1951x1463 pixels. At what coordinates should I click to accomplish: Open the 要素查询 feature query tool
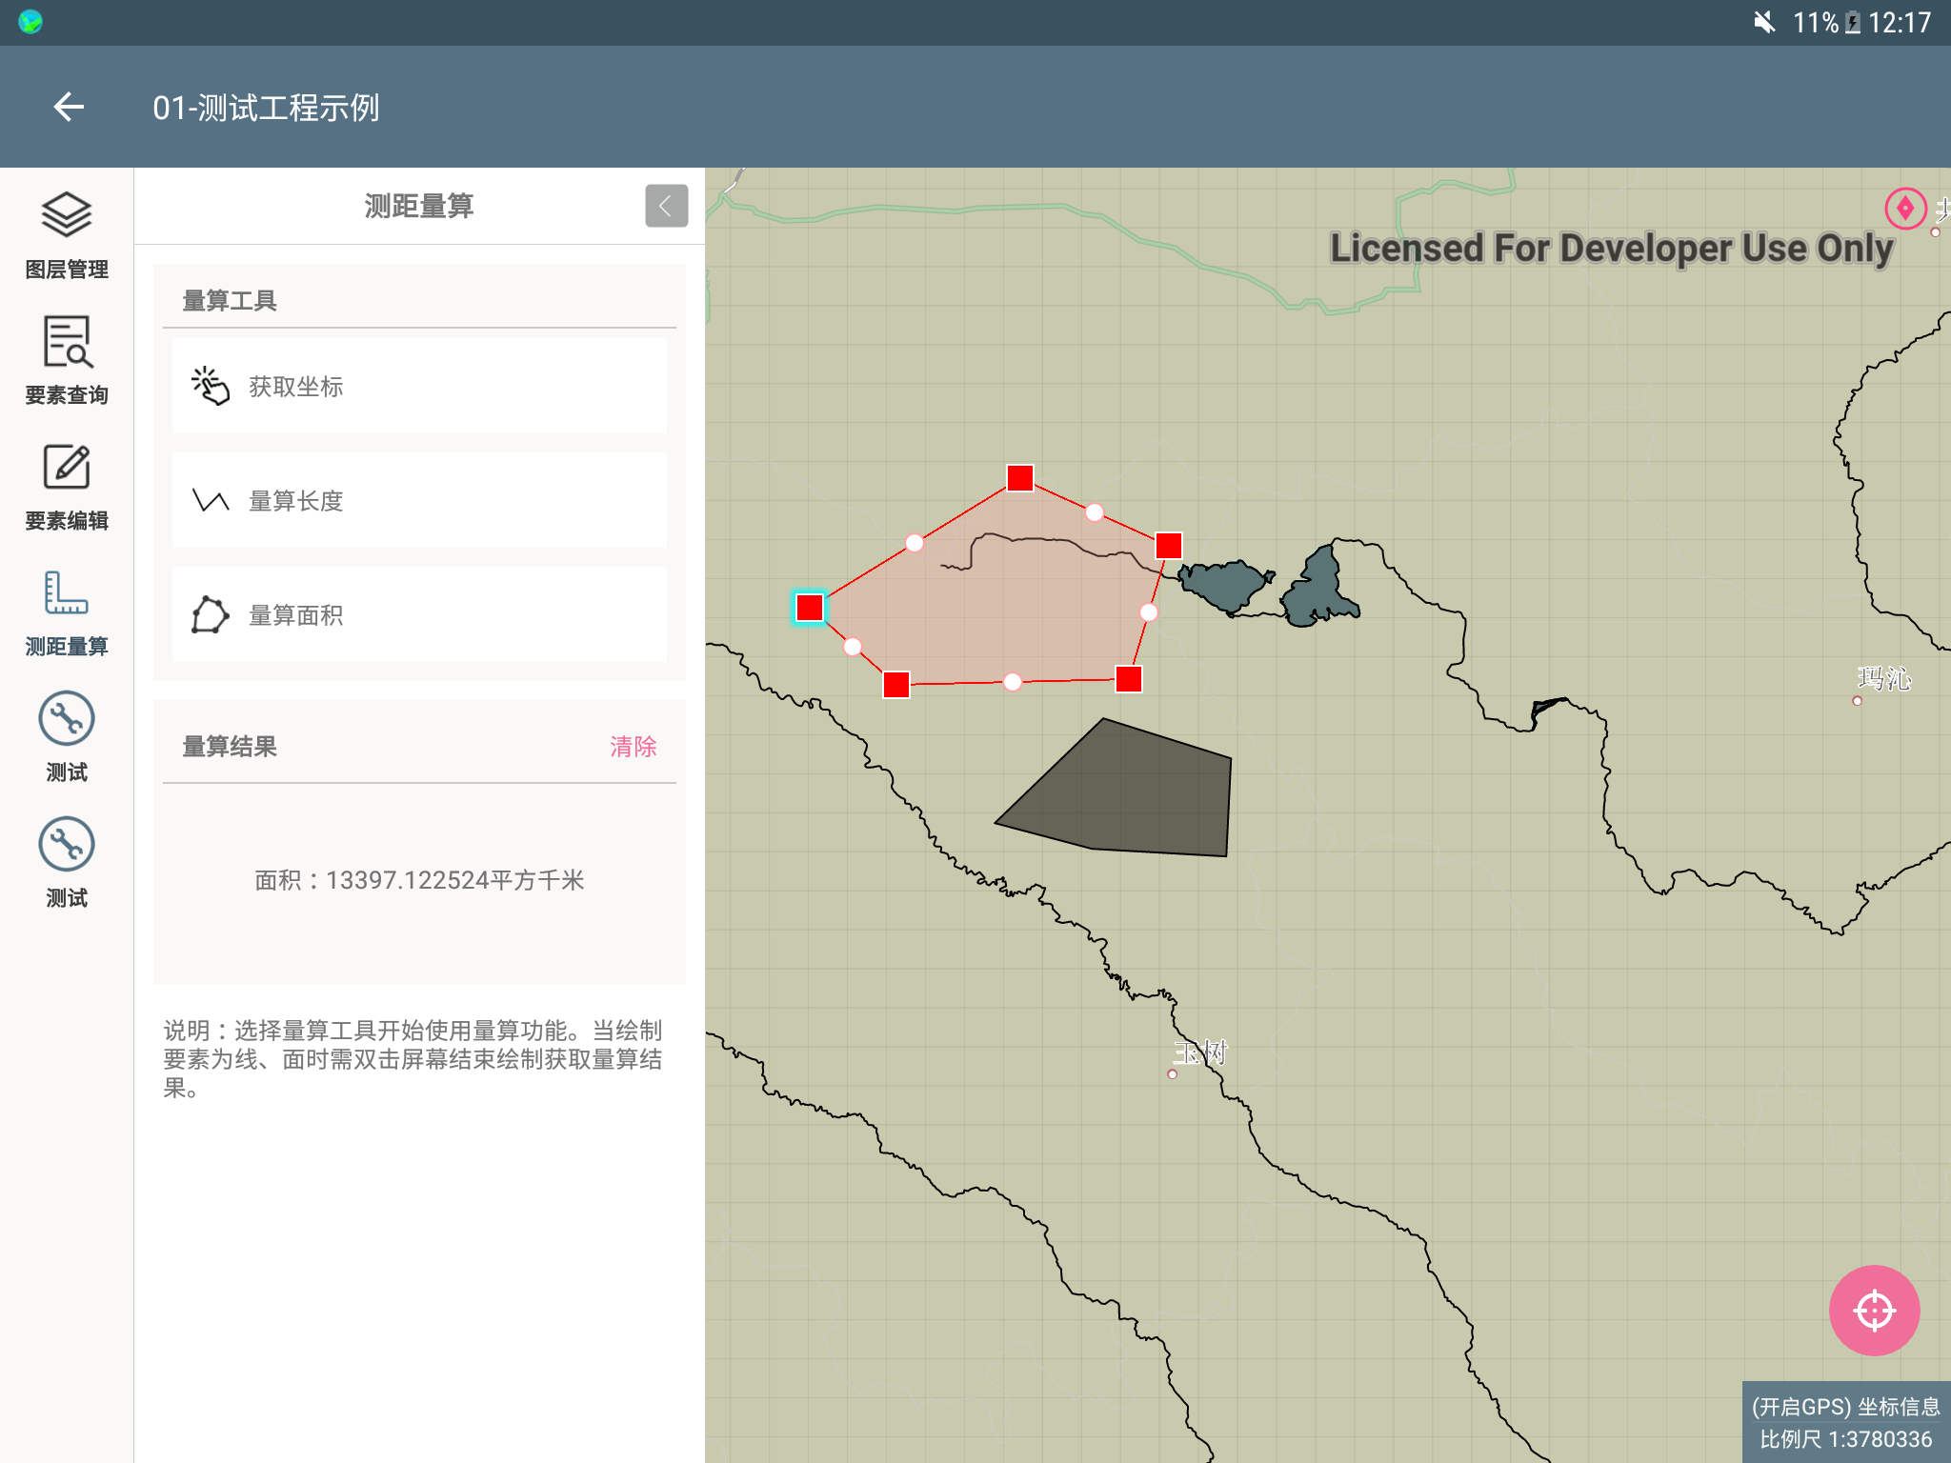66,342
